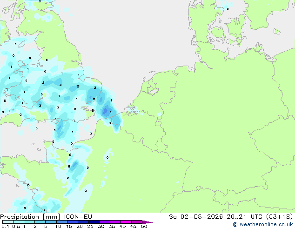The image size is (295, 228).
Task: Click the legend value '25'
Action: coord(90,226)
